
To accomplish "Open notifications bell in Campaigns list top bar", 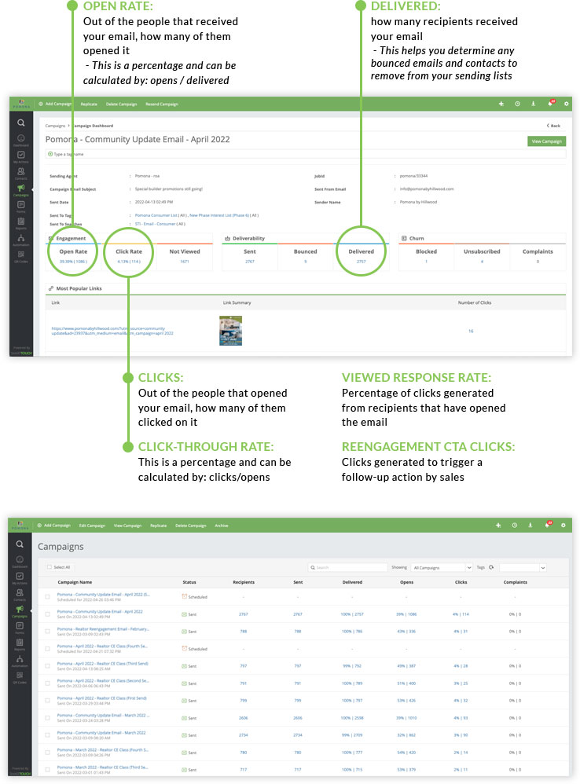I will [x=548, y=525].
